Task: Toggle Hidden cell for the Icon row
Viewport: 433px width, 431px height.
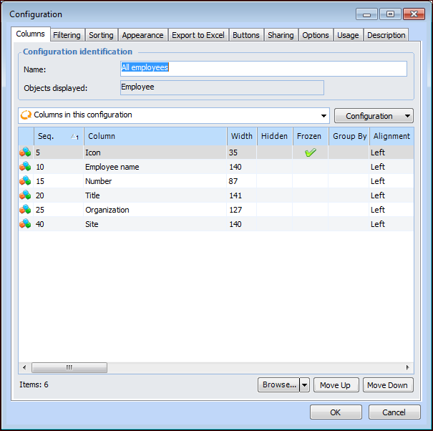Action: coord(275,152)
